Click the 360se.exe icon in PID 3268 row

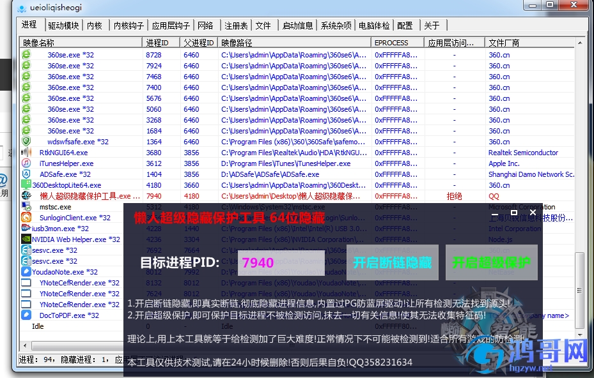(x=26, y=120)
